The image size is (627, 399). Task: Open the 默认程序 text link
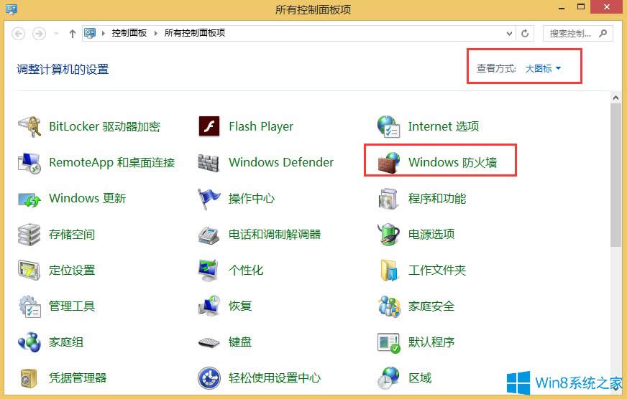431,342
